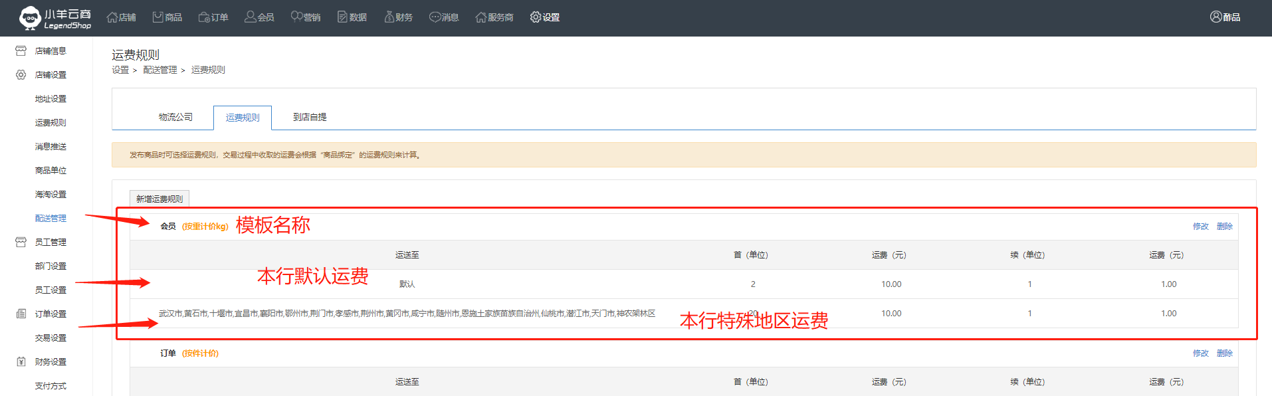Viewport: 1272px width, 396px height.
Task: Click the LegendShop logo
Action: pos(54,18)
